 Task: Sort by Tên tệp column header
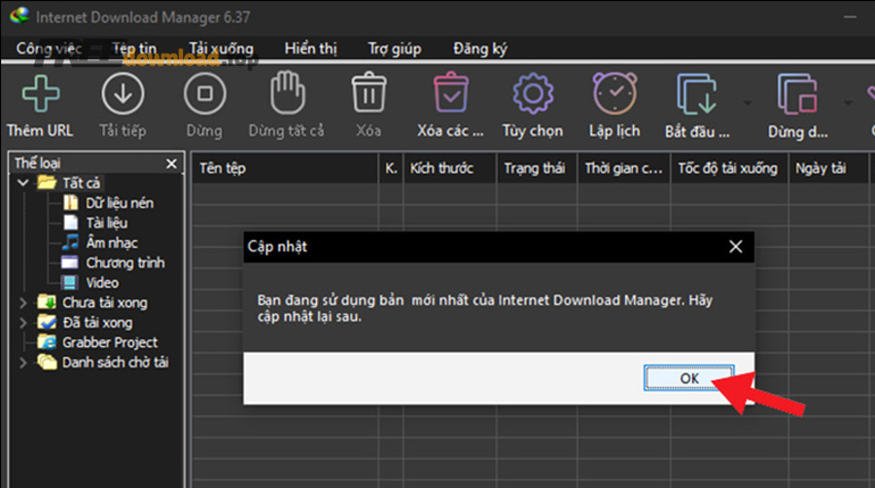(285, 168)
